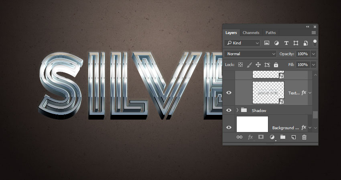Create a new group folder icon

pos(283,137)
